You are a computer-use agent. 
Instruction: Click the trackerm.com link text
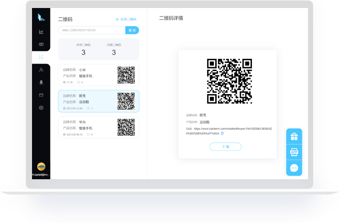click(229, 131)
